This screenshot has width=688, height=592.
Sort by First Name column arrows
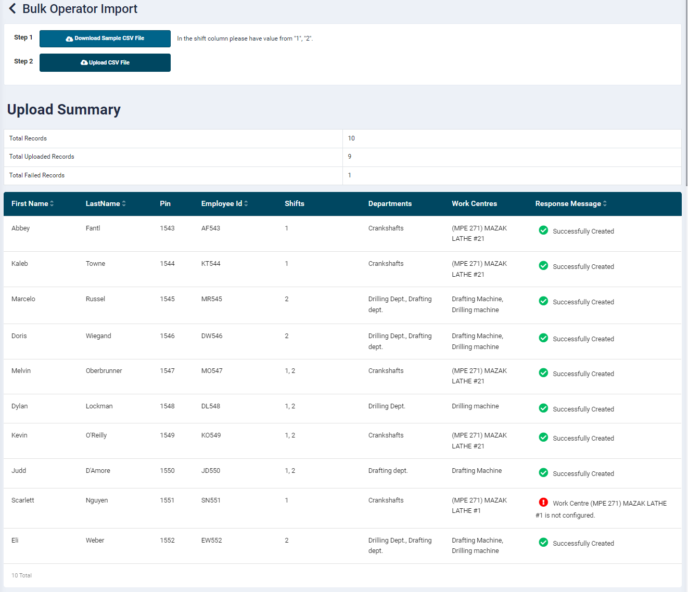(x=52, y=204)
